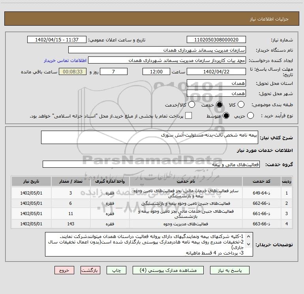Toggle the اسناد خزانه اسلامی payment checkbox

click(x=188, y=116)
